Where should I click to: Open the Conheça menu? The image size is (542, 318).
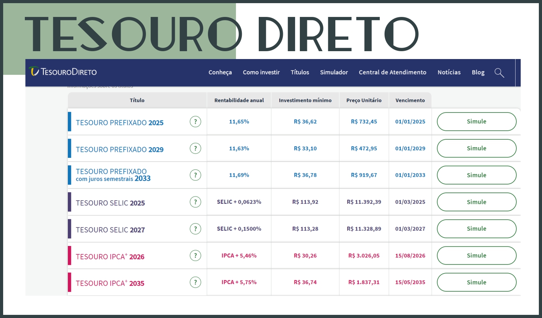coord(220,72)
